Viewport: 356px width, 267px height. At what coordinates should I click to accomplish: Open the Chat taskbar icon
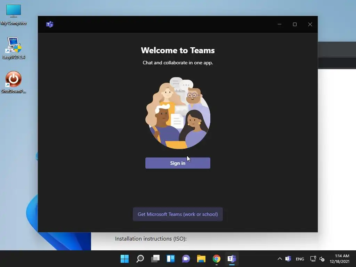coord(186,259)
